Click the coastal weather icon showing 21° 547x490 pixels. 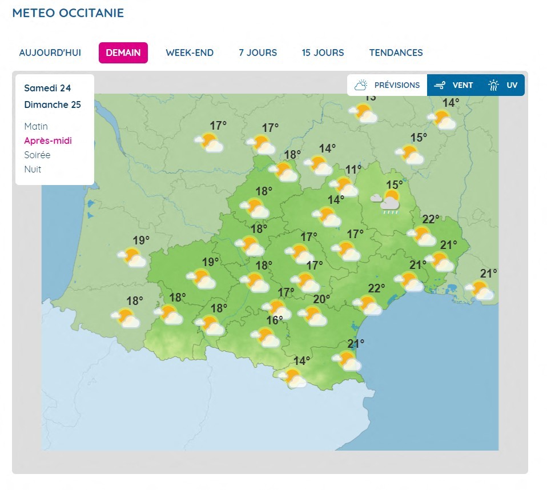pyautogui.click(x=348, y=360)
